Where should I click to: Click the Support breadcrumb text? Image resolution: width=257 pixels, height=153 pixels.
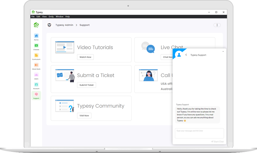[x=84, y=25]
